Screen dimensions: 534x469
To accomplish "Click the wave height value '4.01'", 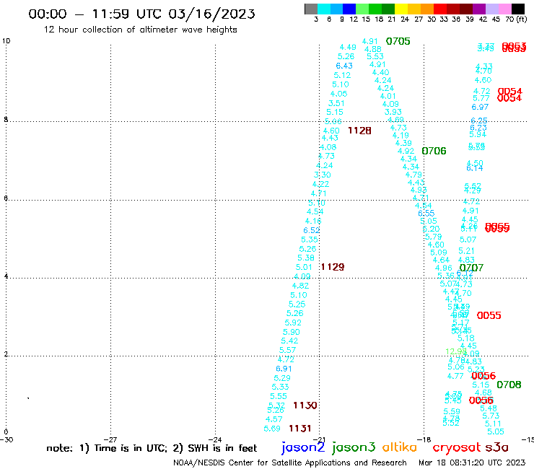I will pyautogui.click(x=388, y=96).
